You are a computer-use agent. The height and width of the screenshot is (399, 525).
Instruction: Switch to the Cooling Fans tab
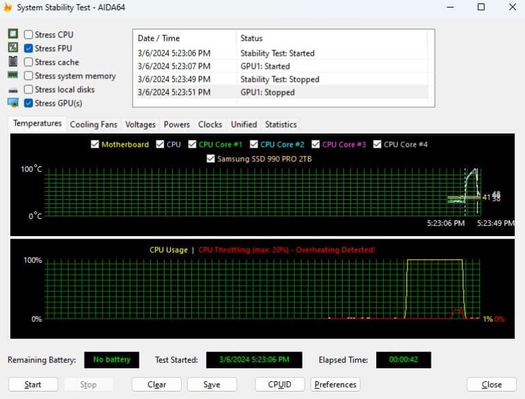[x=94, y=124]
